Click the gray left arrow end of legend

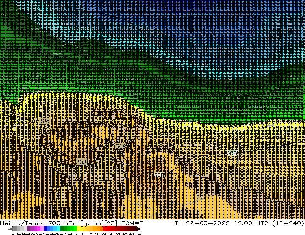click(x=11, y=229)
